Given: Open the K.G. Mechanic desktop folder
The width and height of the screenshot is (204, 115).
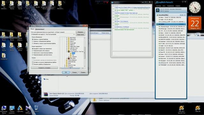Looking at the screenshot, I should (60, 5).
